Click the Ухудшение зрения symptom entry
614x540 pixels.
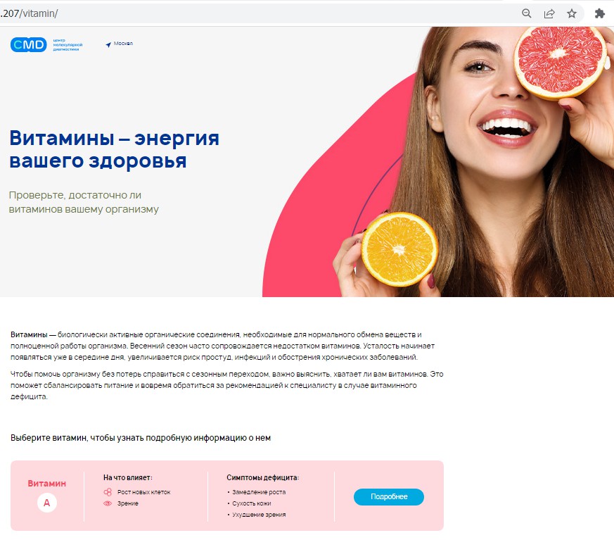[259, 515]
